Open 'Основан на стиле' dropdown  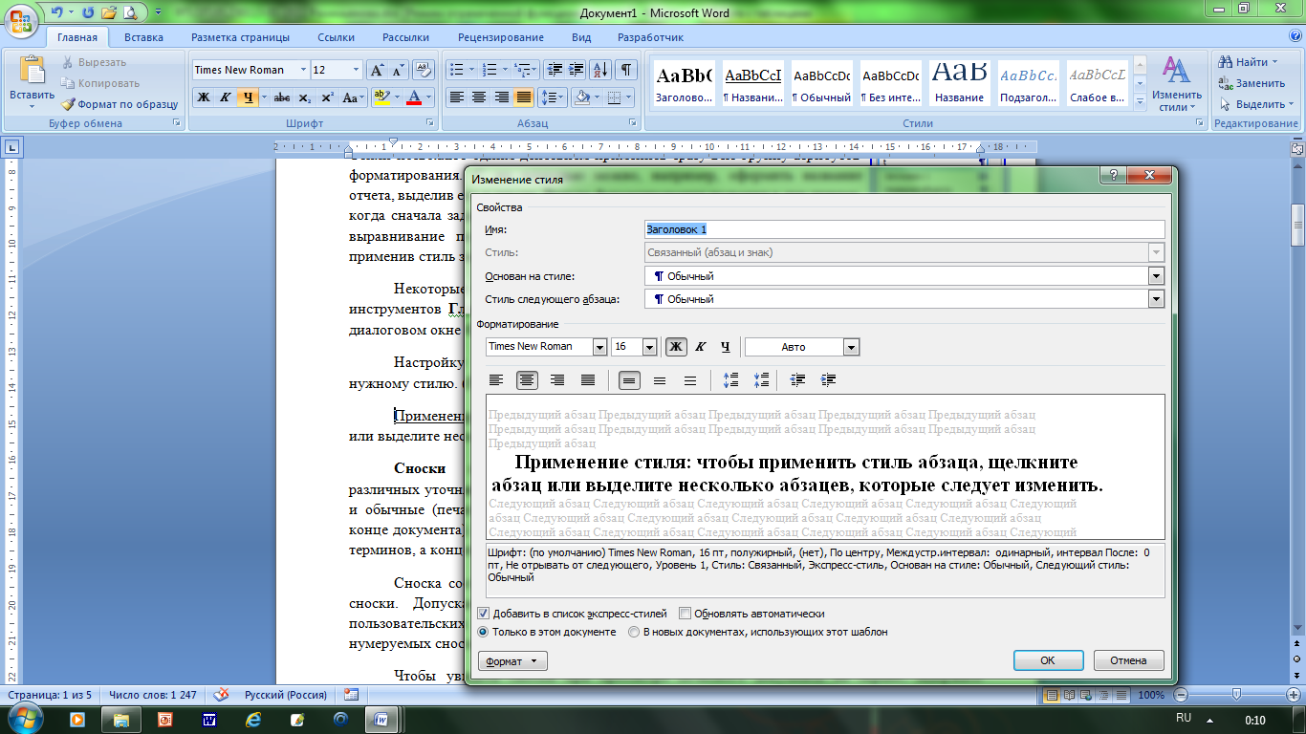tap(1157, 276)
